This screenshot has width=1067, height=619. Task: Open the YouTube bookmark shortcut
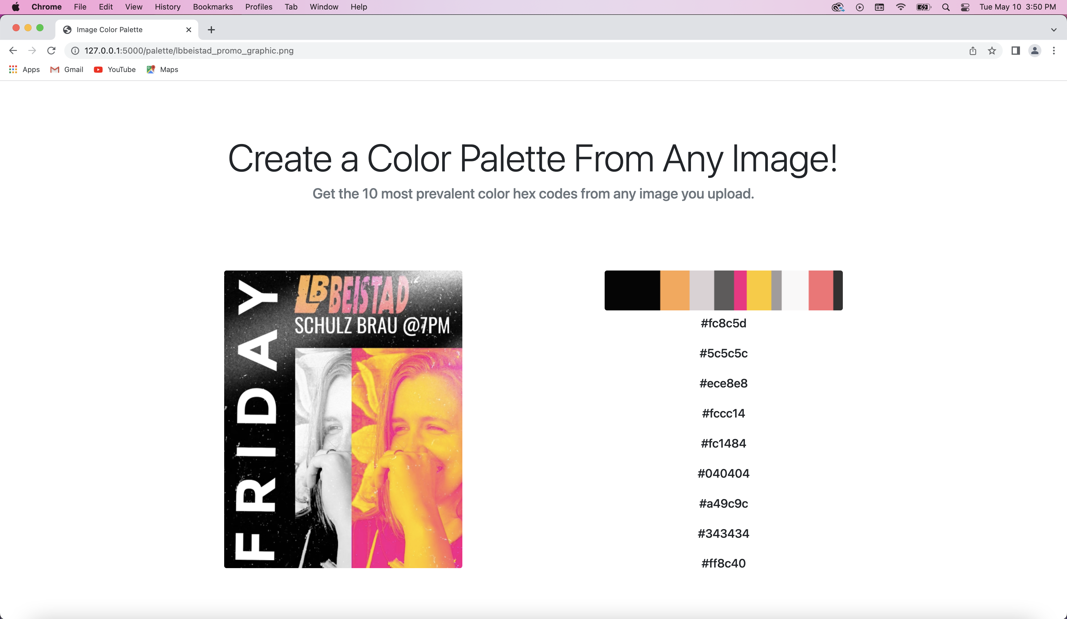pyautogui.click(x=114, y=69)
